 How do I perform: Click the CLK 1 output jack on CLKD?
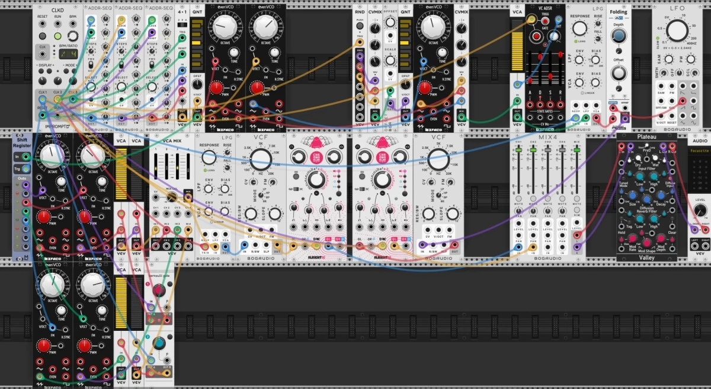42,98
